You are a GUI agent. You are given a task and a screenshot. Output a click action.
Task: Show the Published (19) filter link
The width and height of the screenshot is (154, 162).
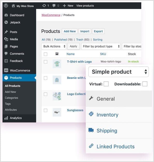coord(63,40)
